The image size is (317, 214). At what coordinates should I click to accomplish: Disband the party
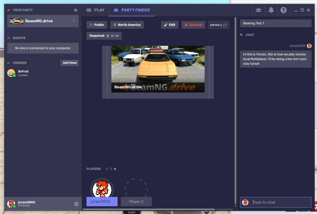193,25
